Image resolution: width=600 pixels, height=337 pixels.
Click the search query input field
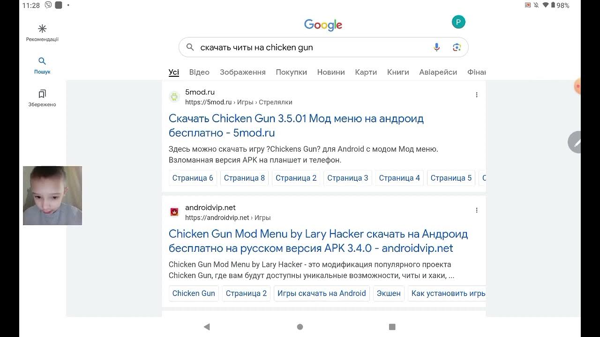[x=309, y=47]
